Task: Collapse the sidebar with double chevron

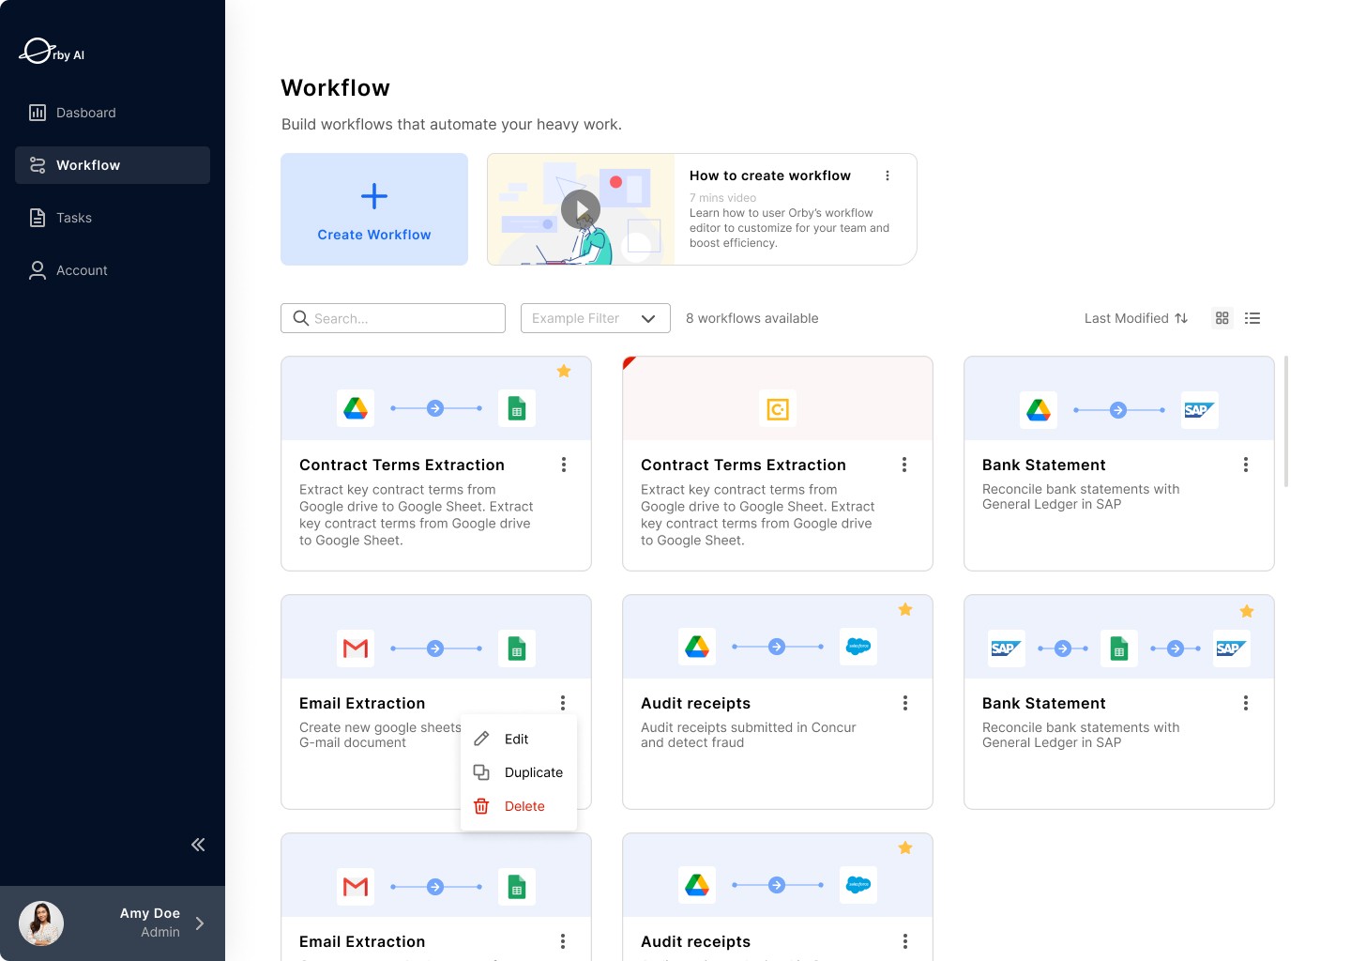Action: coord(198,845)
